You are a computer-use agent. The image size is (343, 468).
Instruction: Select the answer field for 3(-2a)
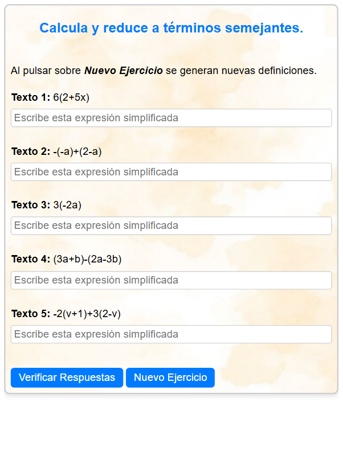(x=171, y=225)
